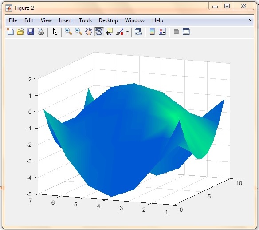Select the Pan hand tool
This screenshot has width=259, height=230.
89,32
